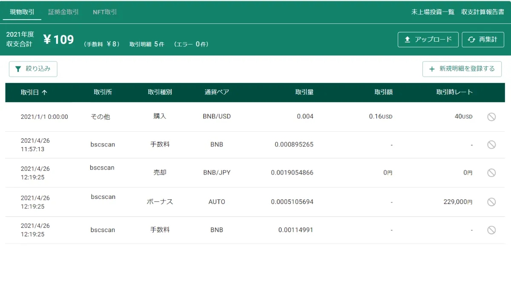Viewport: 511px width, 293px height.
Task: Click the 通貨ペア column header
Action: click(x=217, y=92)
